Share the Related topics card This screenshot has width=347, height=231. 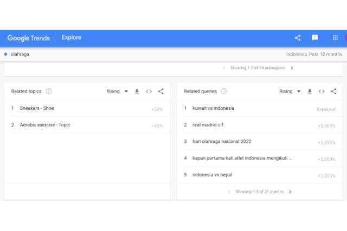(161, 91)
